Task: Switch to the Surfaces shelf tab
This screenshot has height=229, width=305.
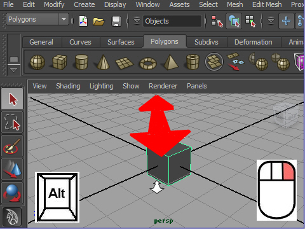Action: coord(121,42)
